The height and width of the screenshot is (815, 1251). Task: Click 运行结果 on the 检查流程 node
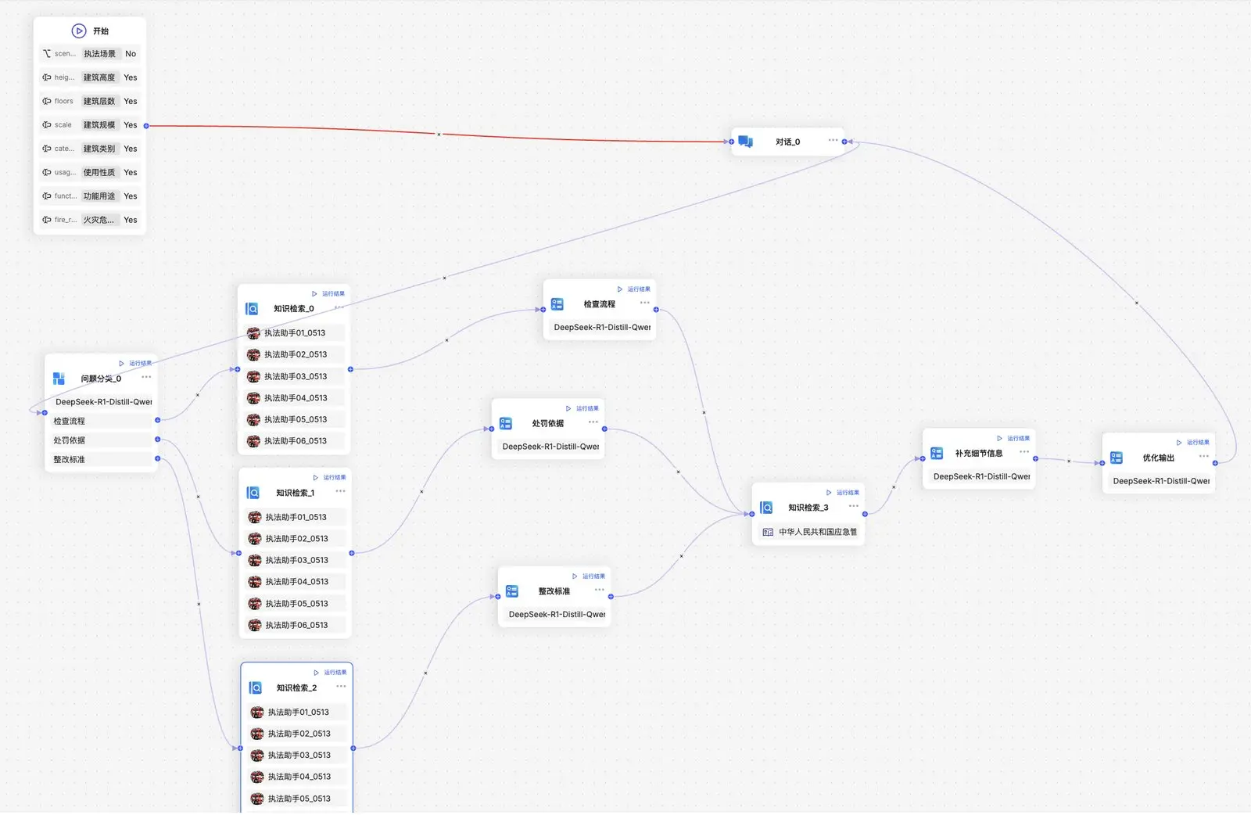(x=634, y=289)
